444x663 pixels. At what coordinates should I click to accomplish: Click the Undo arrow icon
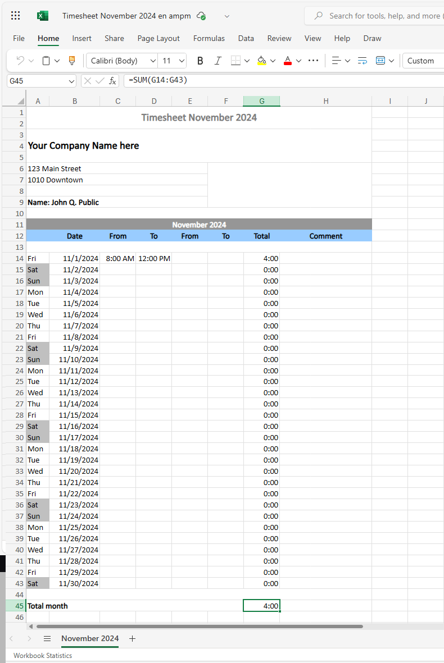[20, 61]
